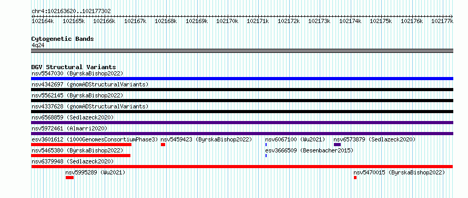Open nsv5459423 (ByrskaBishop2022) label
This screenshot has height=198, width=468.
point(206,139)
